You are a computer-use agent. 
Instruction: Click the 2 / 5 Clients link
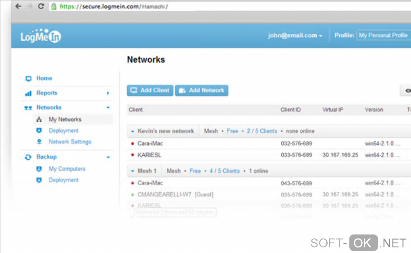click(262, 131)
